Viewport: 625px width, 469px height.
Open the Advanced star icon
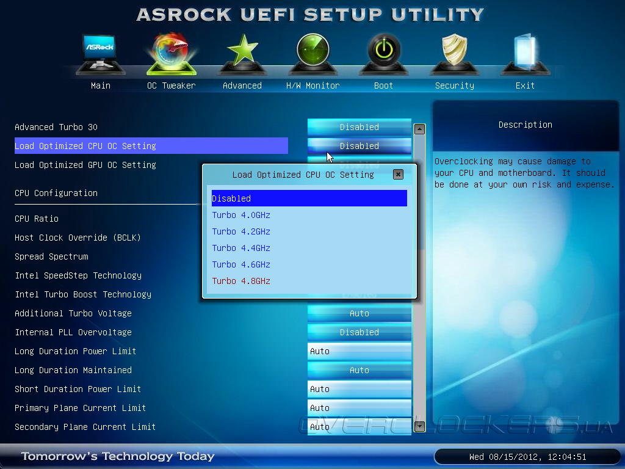click(x=242, y=54)
